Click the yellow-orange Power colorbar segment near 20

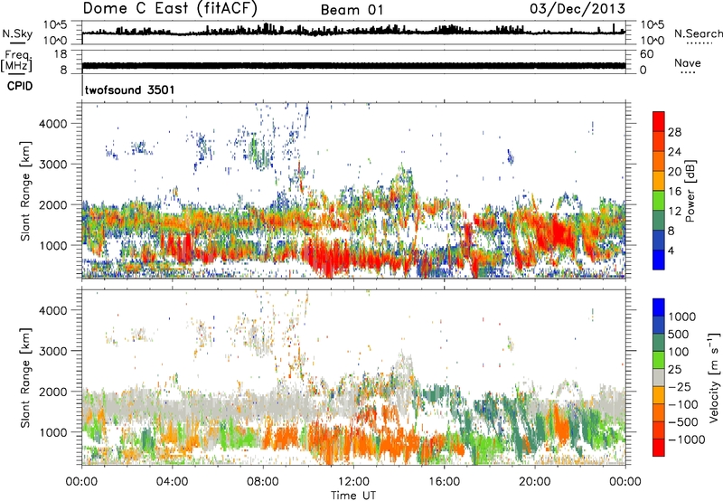(659, 181)
